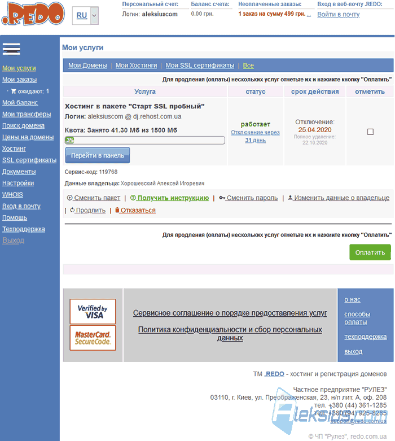The image size is (395, 441).
Task: Open Настройки in the sidebar
Action: point(18,183)
